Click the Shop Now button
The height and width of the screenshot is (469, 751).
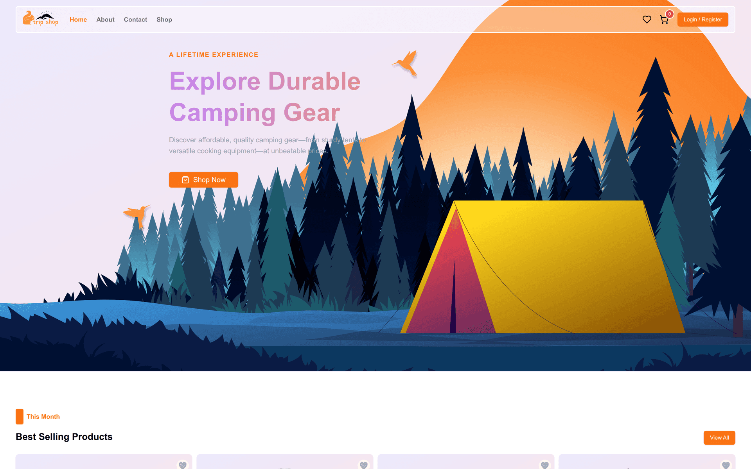click(203, 180)
